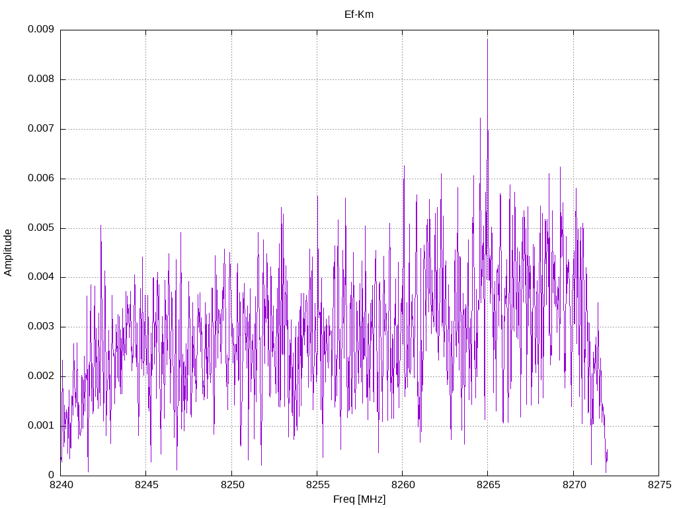
Task: Click x-axis tick label 8275
Action: coord(659,485)
